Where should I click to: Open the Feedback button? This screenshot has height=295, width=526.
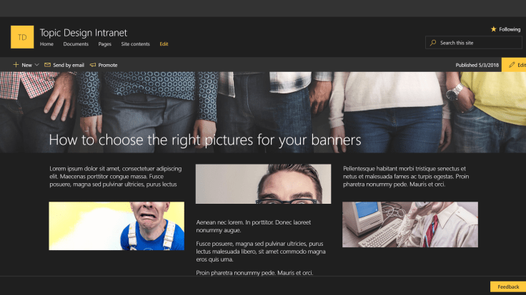[x=507, y=286]
